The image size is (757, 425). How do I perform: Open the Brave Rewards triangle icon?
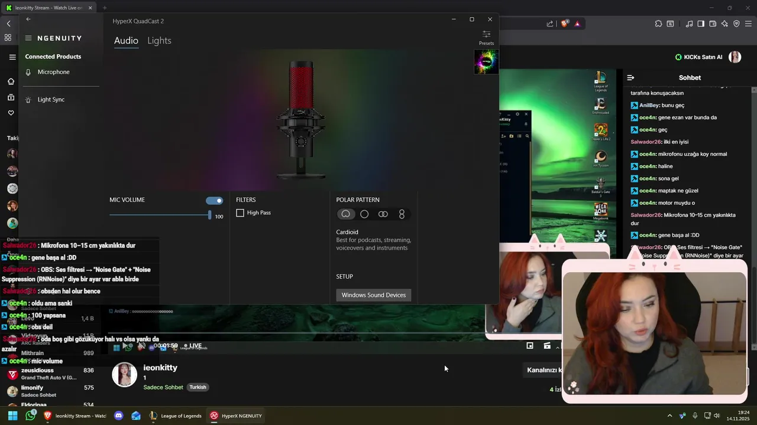click(577, 24)
